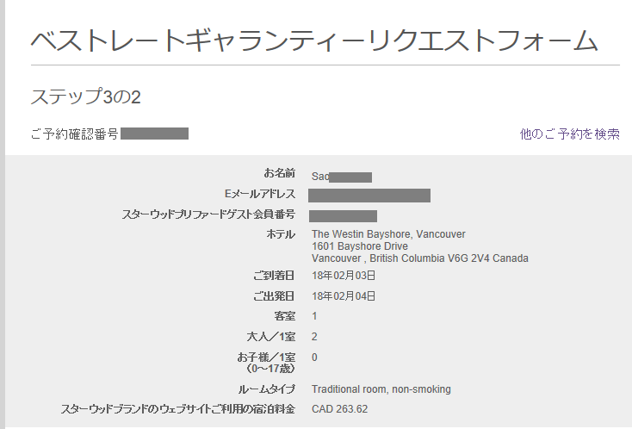Click the rate CAD 263.62
The image size is (632, 429).
coord(340,409)
